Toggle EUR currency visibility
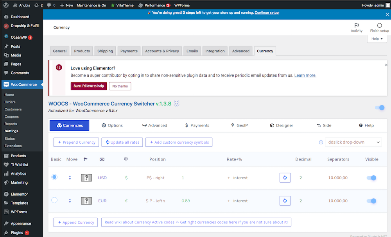391x237 pixels. 371,201
